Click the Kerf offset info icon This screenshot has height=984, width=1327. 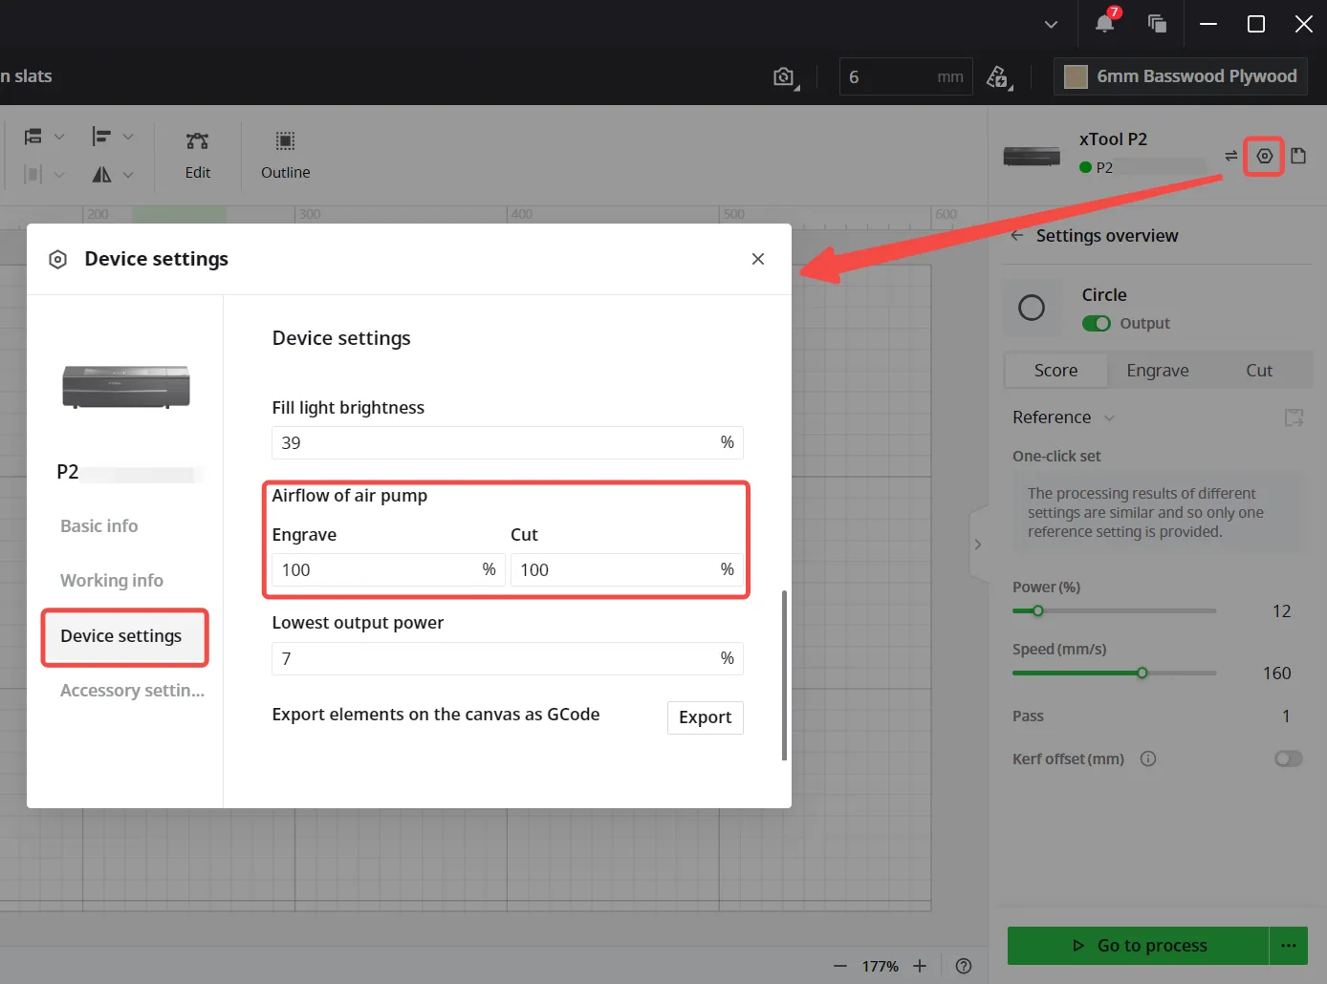point(1148,759)
